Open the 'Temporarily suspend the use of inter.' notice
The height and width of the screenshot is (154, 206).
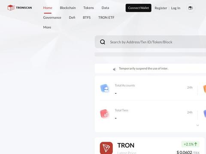point(143,68)
